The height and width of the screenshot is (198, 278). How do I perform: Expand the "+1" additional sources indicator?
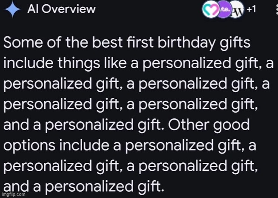point(252,9)
